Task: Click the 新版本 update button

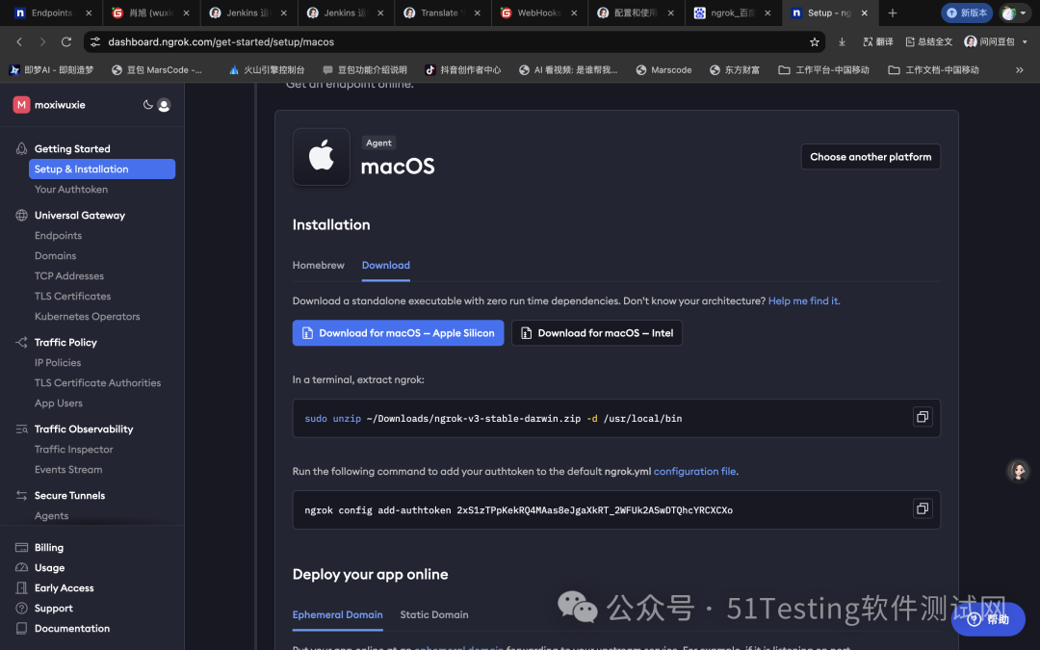Action: pos(967,13)
